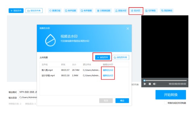This screenshot has width=192, height=113.
Task: Click the 输出目录 path field
Action: pyautogui.click(x=28, y=97)
